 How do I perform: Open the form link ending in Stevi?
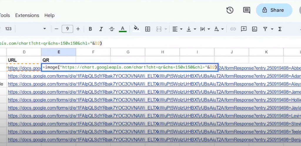pyautogui.click(x=154, y=124)
